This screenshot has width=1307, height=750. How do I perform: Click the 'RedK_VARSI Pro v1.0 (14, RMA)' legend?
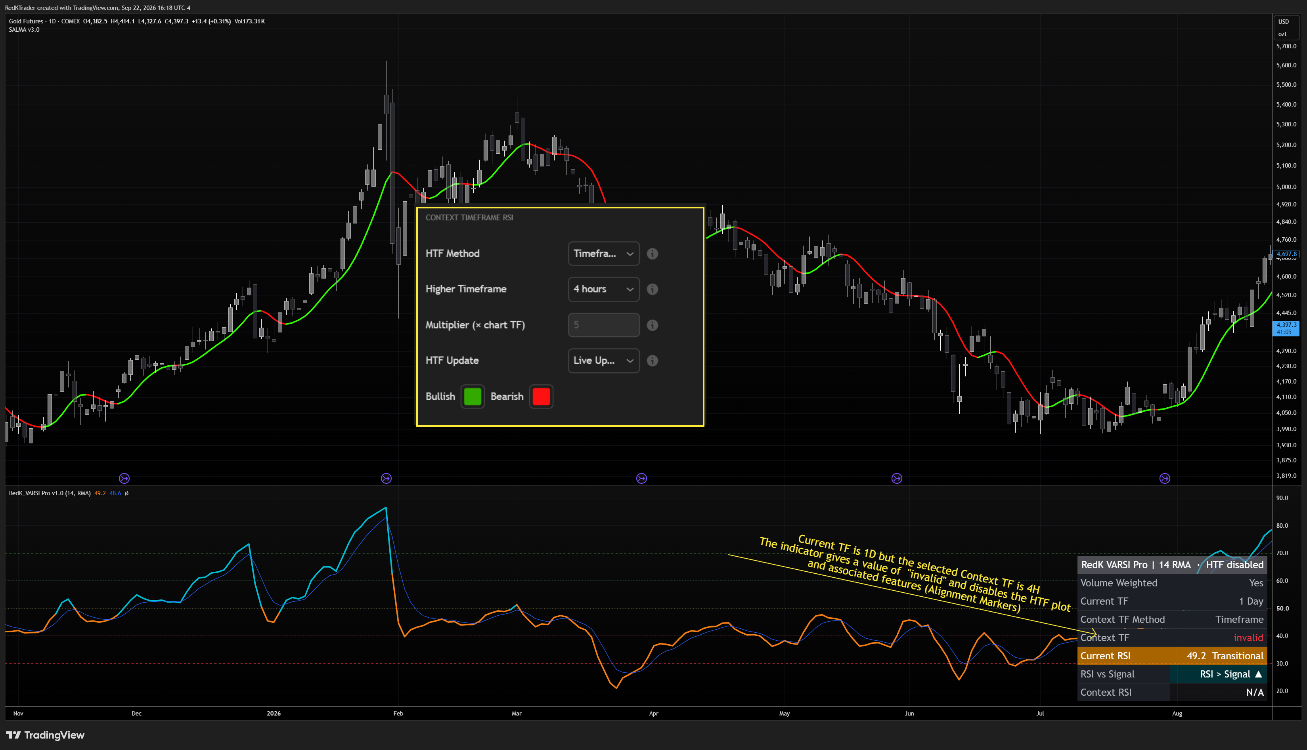coord(50,494)
